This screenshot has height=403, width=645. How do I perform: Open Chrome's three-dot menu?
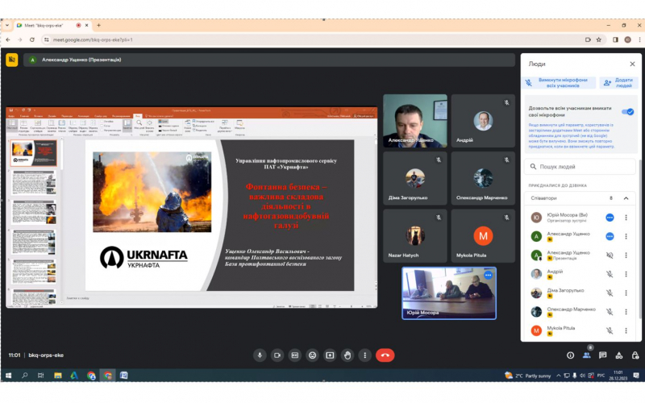[639, 39]
